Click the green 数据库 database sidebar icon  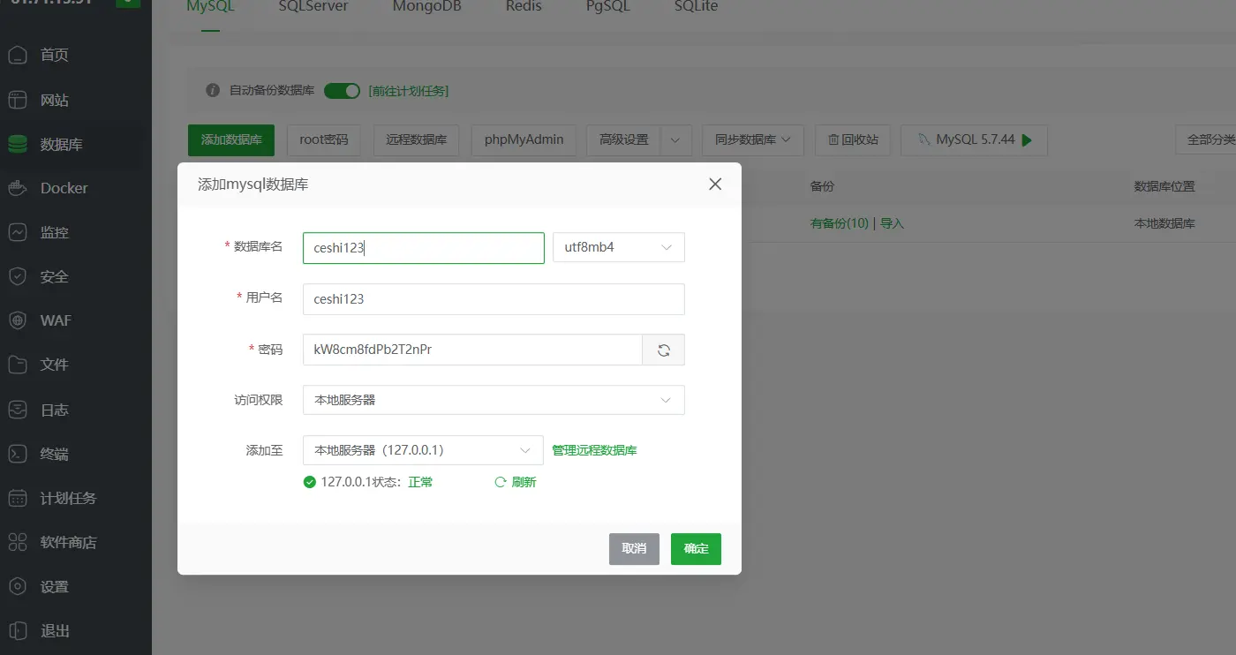[x=18, y=144]
